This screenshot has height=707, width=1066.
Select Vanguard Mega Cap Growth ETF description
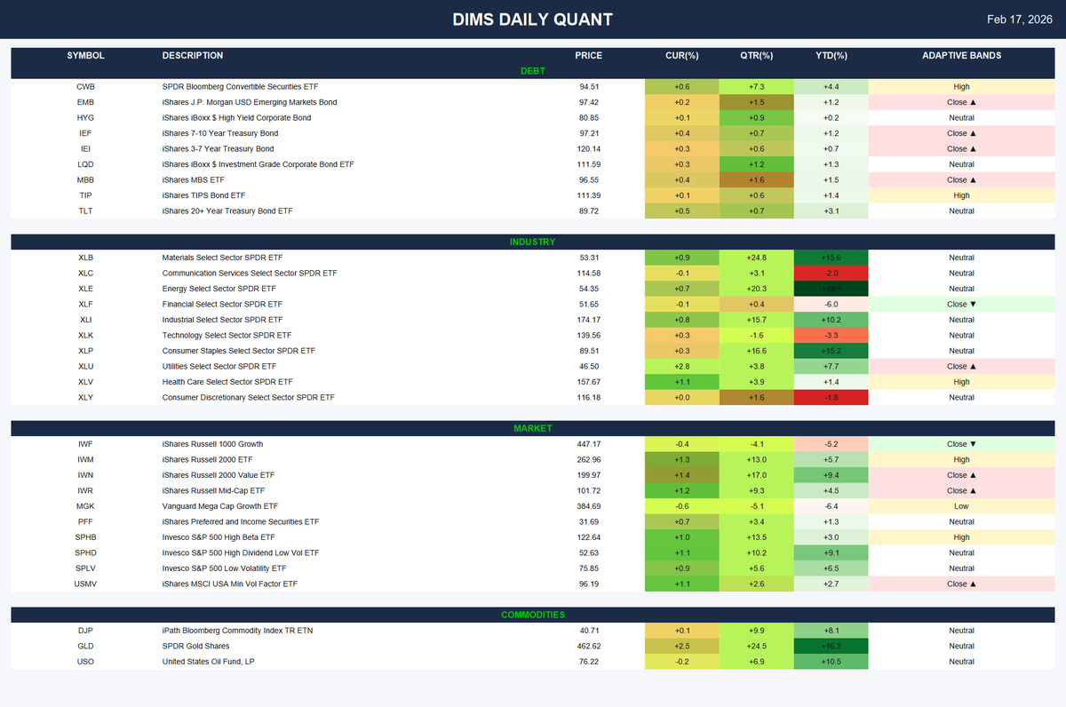[219, 506]
